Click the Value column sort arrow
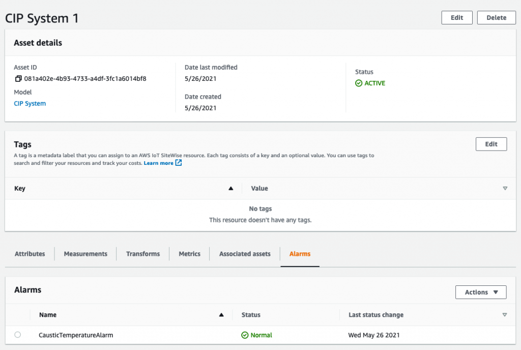Viewport: 521px width, 350px height. click(x=505, y=188)
